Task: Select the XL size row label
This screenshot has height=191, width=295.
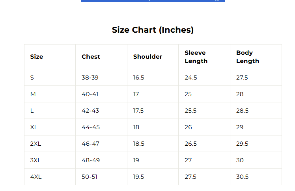Action: pyautogui.click(x=34, y=127)
